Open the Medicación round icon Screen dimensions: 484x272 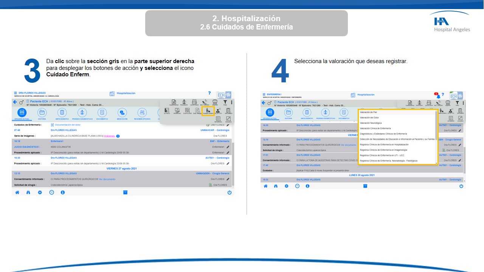click(122, 113)
